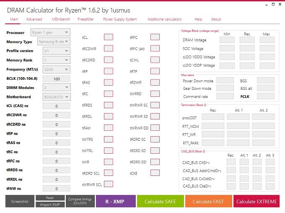This screenshot has width=285, height=213.
Task: Click the tCL (CAS) ns field
Action: coord(57,106)
